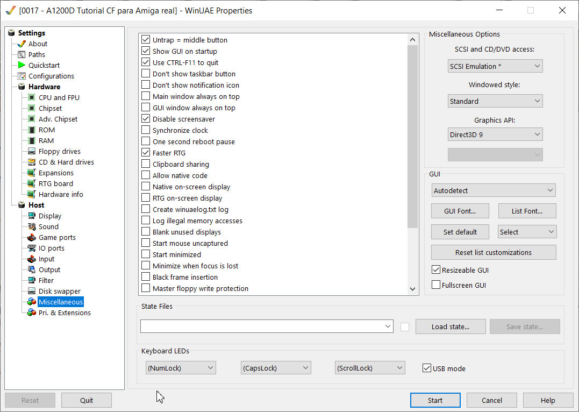
Task: Click scroll down arrow in options list
Action: [412, 289]
